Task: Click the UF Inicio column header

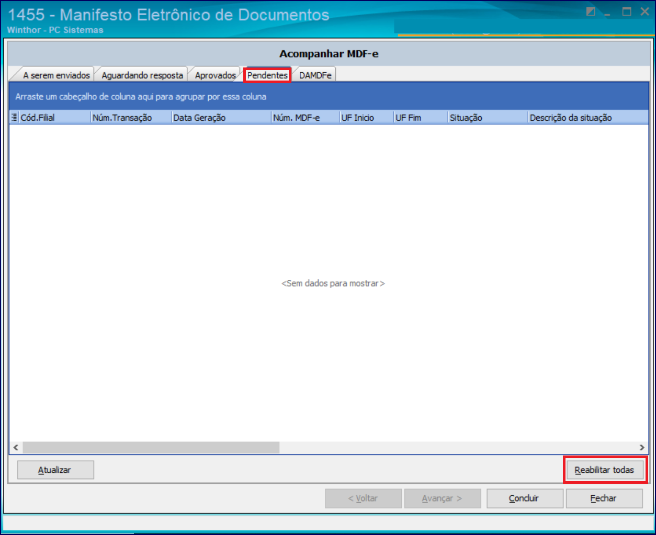Action: point(366,118)
